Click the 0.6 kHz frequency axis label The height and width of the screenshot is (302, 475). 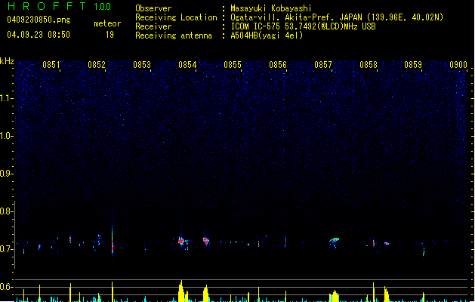pyautogui.click(x=7, y=287)
